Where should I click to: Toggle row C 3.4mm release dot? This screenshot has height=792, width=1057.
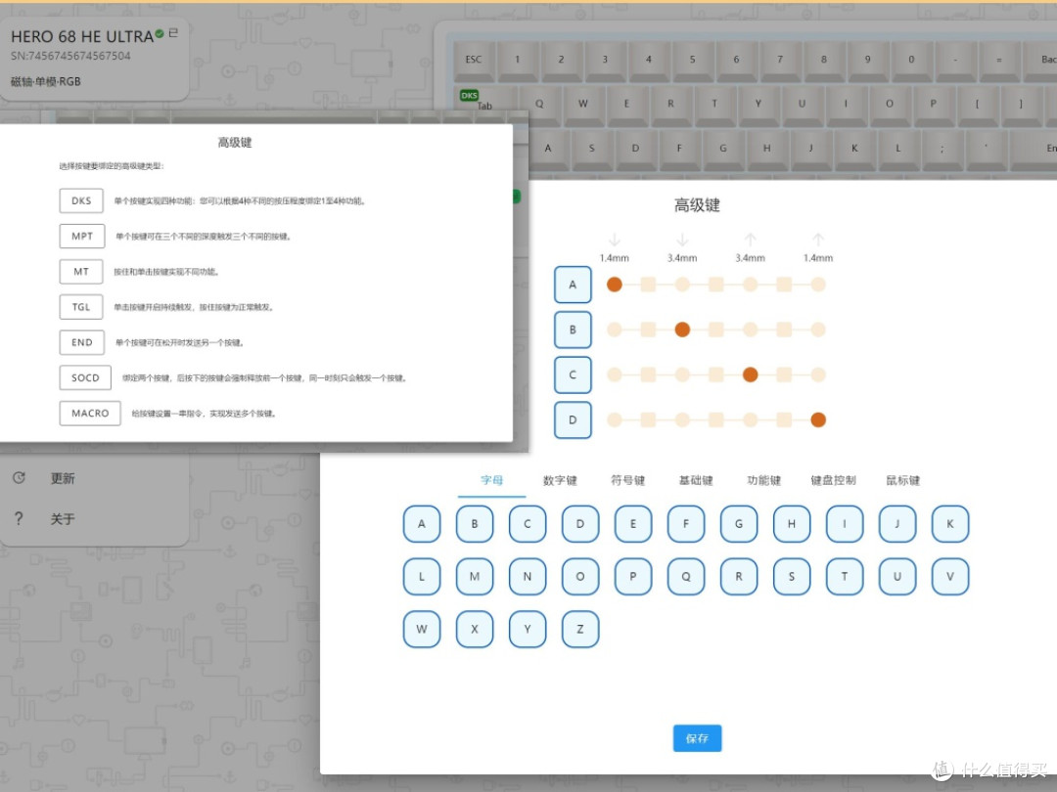click(751, 374)
